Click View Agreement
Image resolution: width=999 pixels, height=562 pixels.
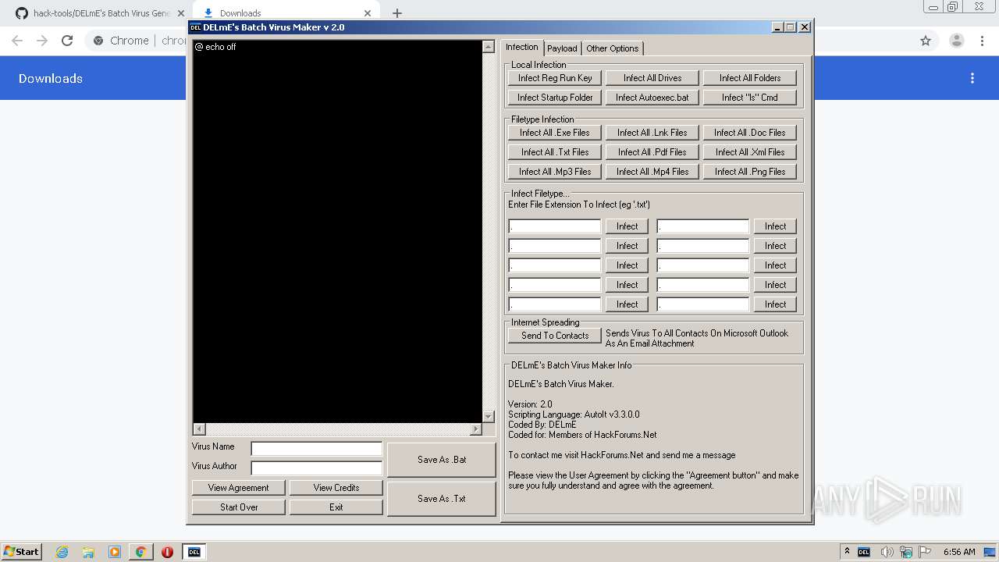click(x=239, y=488)
